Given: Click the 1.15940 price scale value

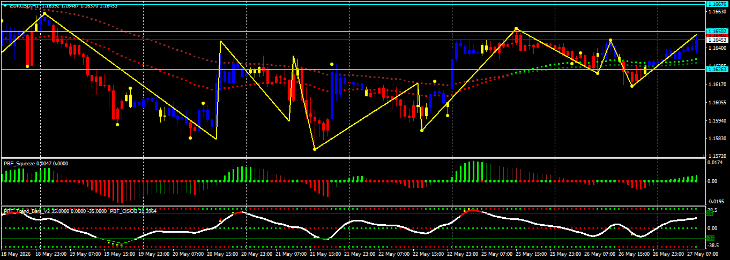Looking at the screenshot, I should [717, 120].
